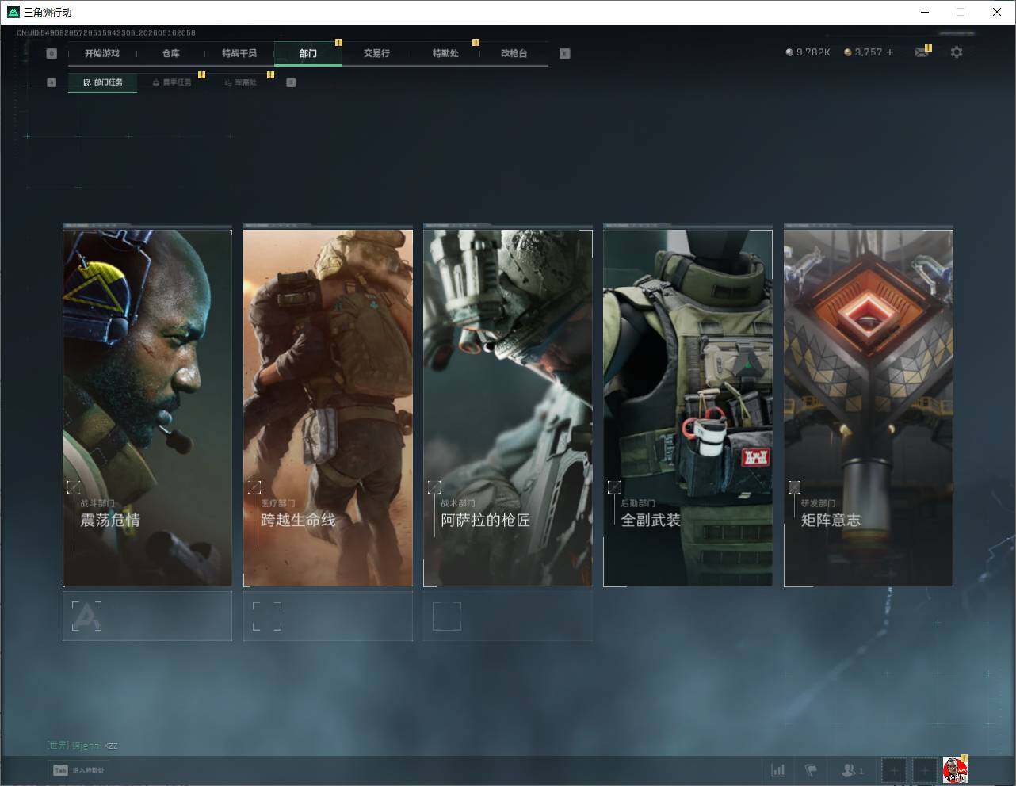Click the next-tab key hint right of 改枪台

(564, 54)
